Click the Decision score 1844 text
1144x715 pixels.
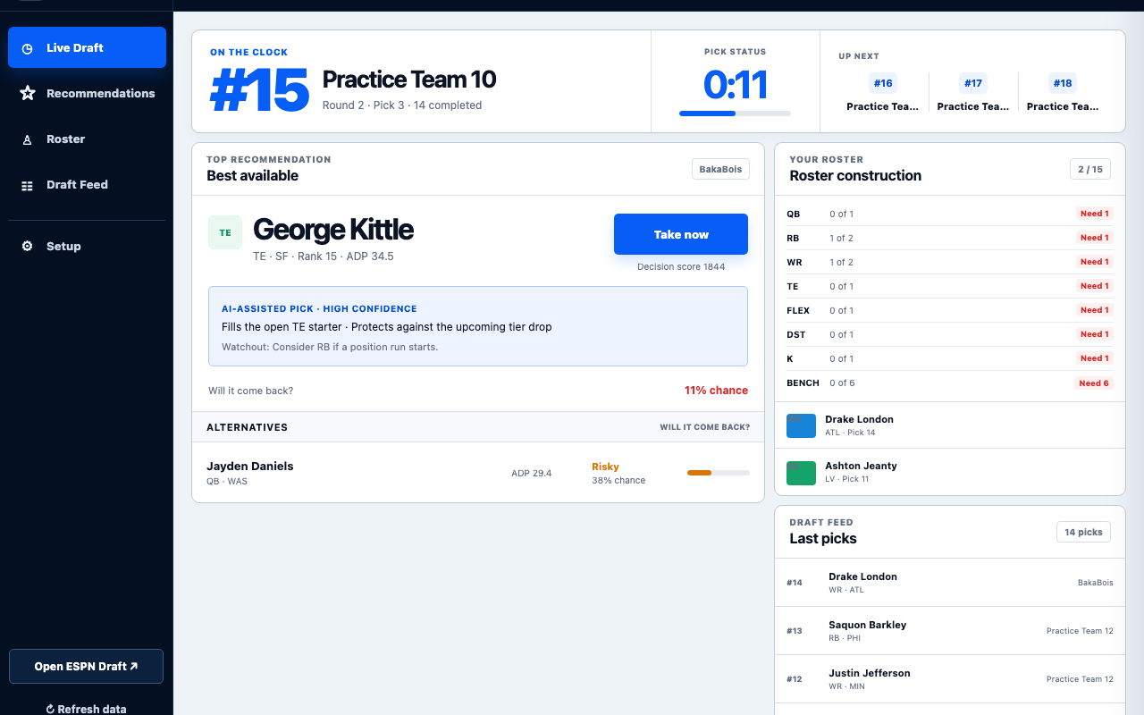coord(681,266)
